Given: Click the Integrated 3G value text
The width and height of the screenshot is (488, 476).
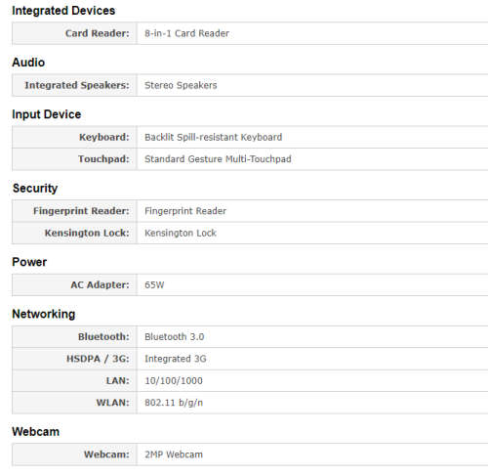Looking at the screenshot, I should [x=176, y=359].
